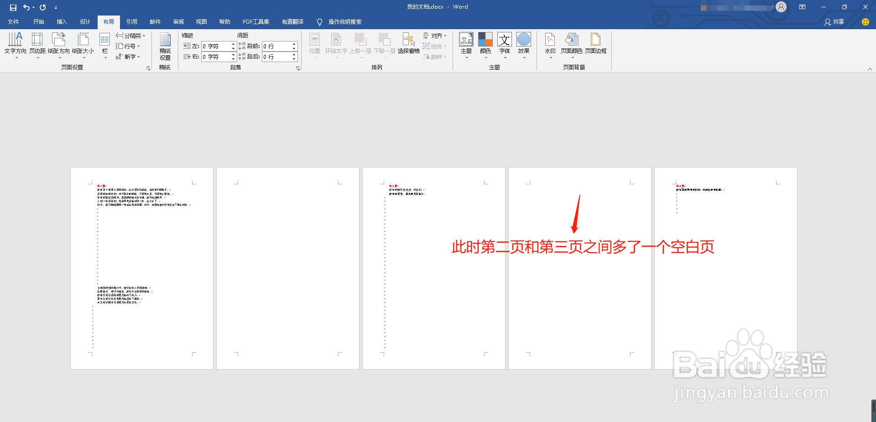Click inside the 左缩进 character input field

[x=216, y=46]
